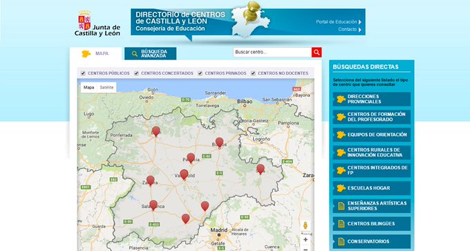Click the yellow region icon on Mapa tab
Screen dimensions: 470x251
86,54
